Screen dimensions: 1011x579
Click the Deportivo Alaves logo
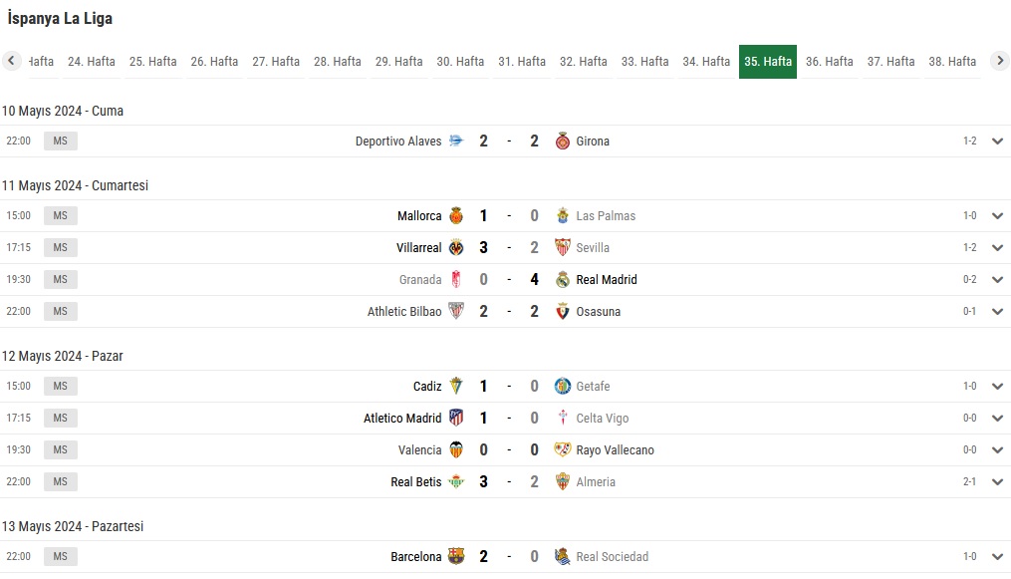tap(456, 142)
